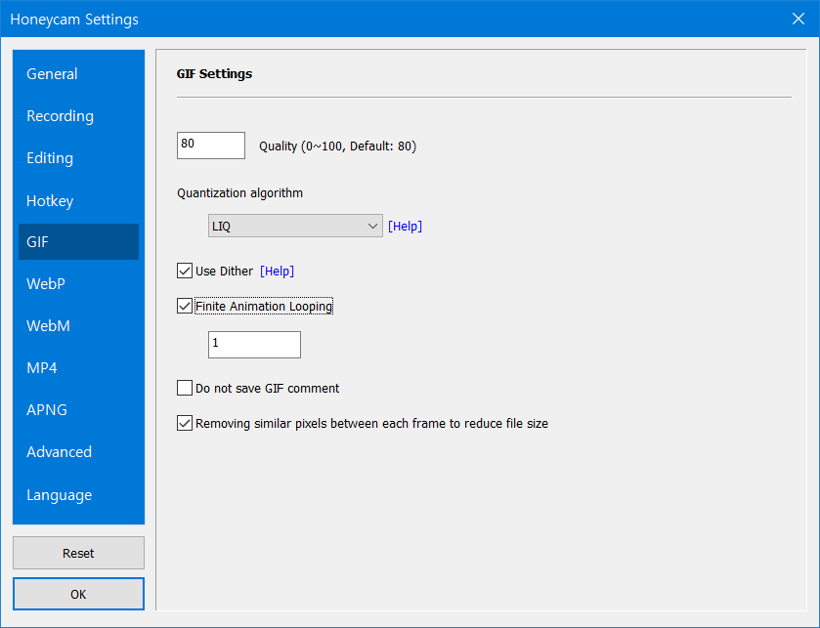Go to the Editing settings tab

pyautogui.click(x=50, y=158)
